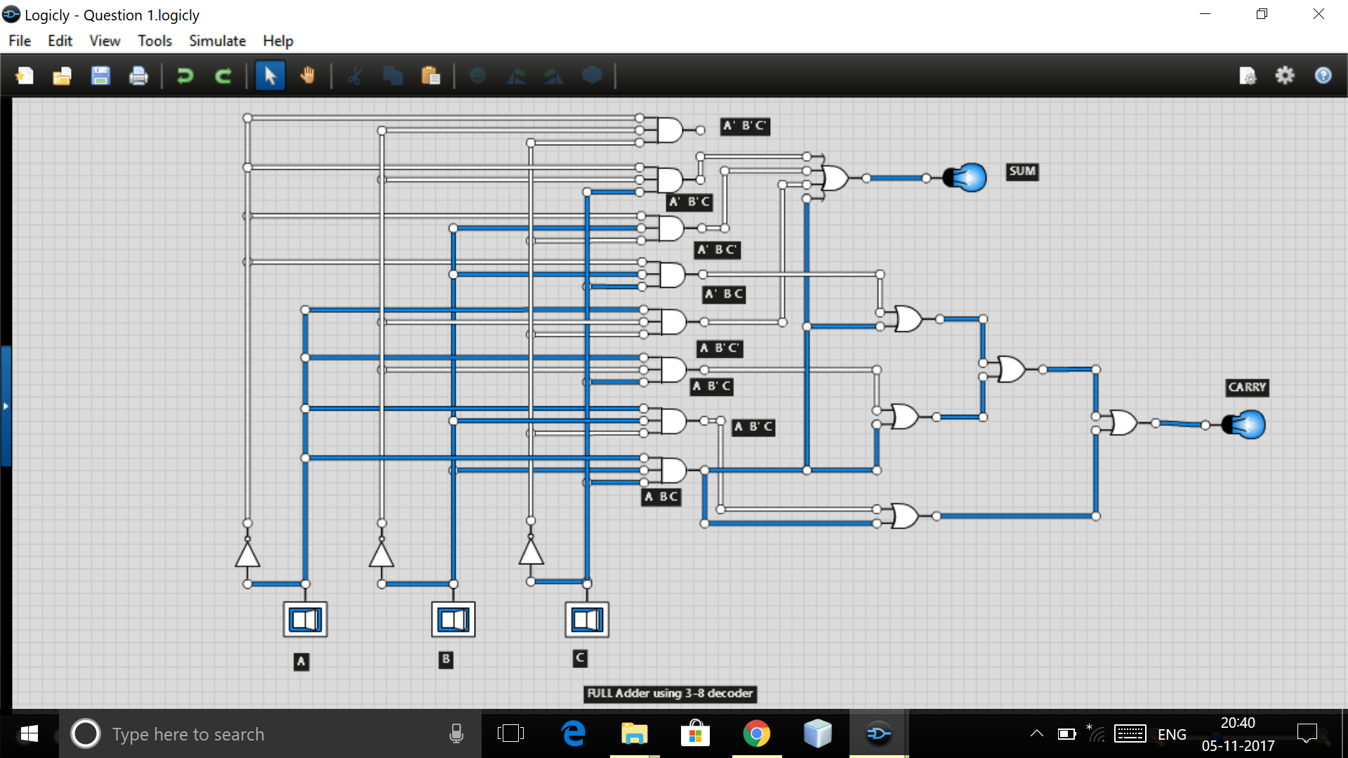This screenshot has width=1348, height=758.
Task: Click the document settings page icon
Action: 1248,76
